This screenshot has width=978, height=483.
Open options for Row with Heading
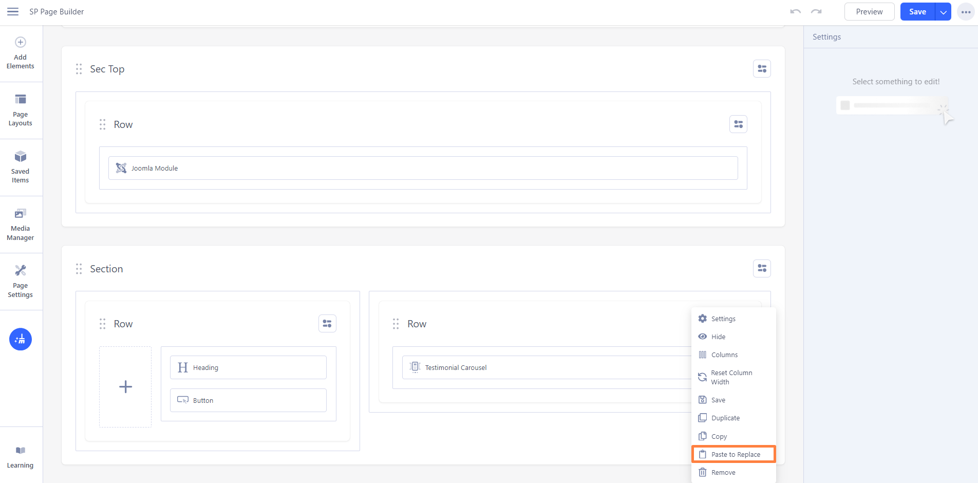pos(327,324)
